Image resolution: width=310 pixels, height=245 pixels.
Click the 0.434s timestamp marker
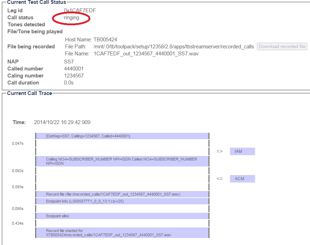(x=18, y=224)
